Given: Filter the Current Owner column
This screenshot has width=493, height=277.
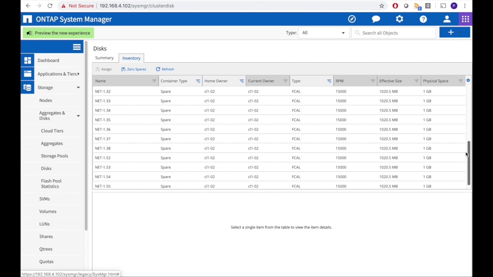Looking at the screenshot, I should pyautogui.click(x=285, y=81).
